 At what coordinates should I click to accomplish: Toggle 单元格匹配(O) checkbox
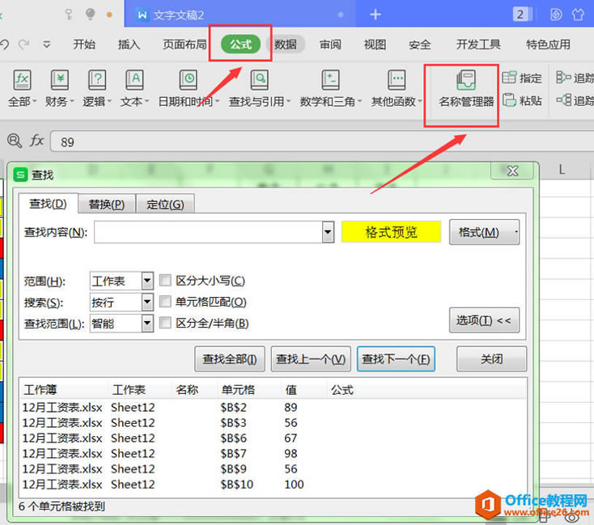165,302
